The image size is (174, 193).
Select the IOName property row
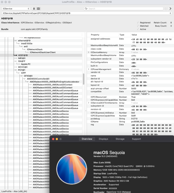coord(130,122)
